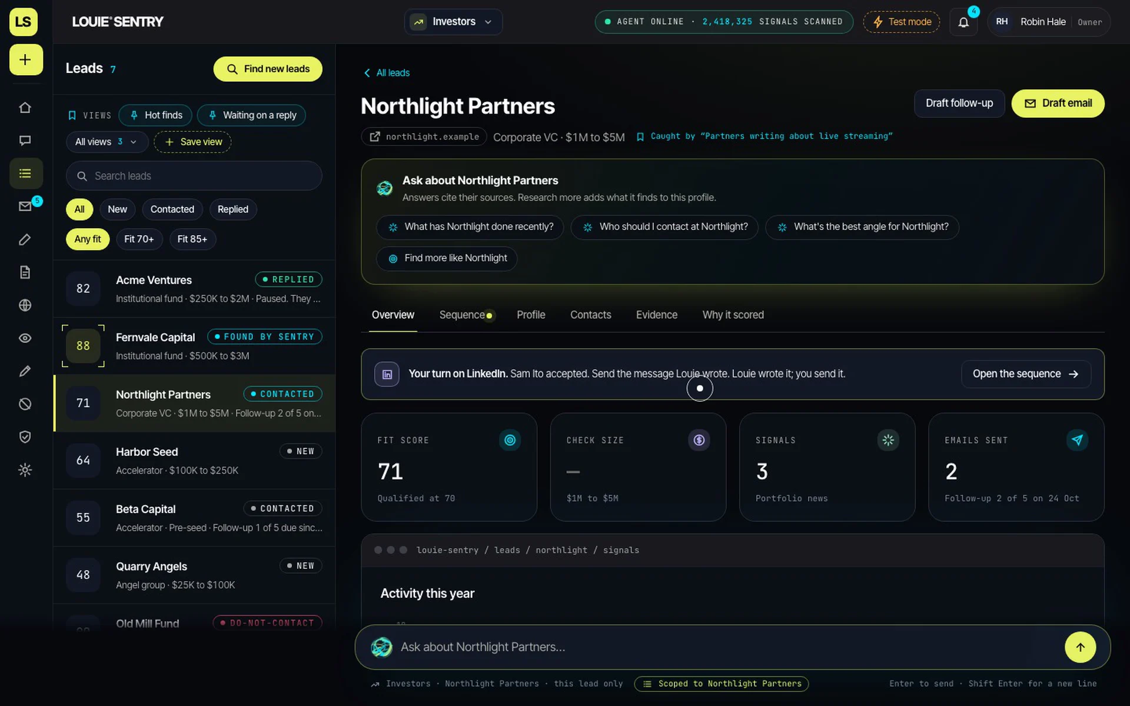Open the blocked circle sidebar icon

(25, 404)
